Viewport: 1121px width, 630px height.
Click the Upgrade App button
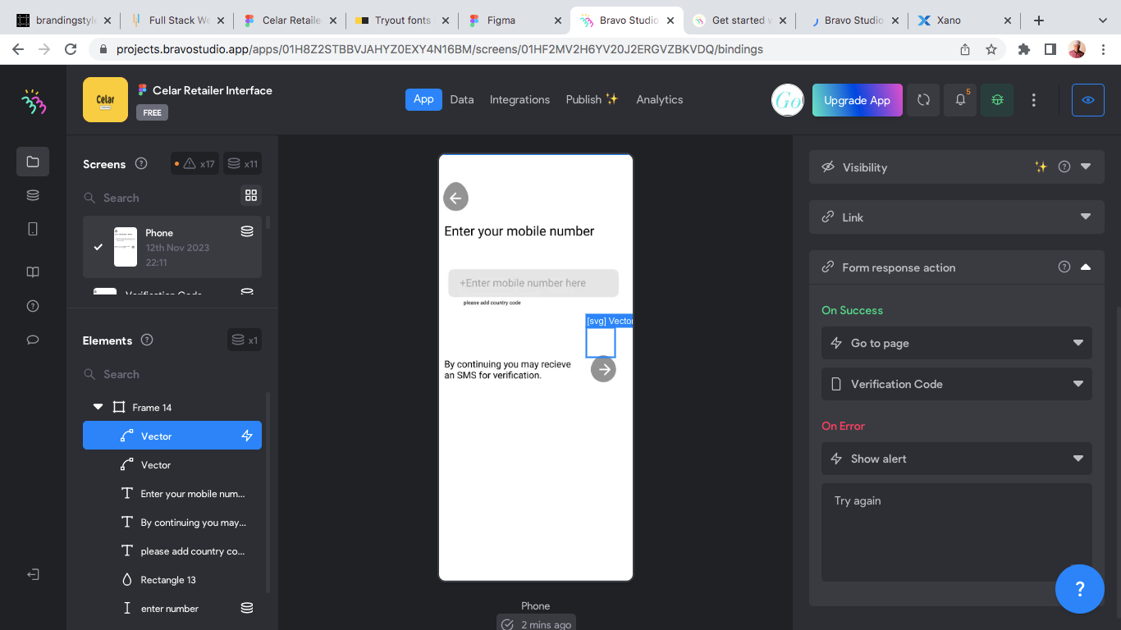click(858, 100)
